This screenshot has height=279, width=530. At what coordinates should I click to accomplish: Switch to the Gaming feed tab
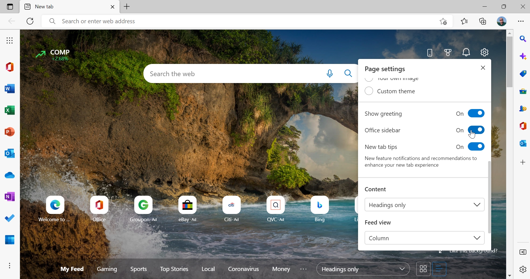pos(107,269)
